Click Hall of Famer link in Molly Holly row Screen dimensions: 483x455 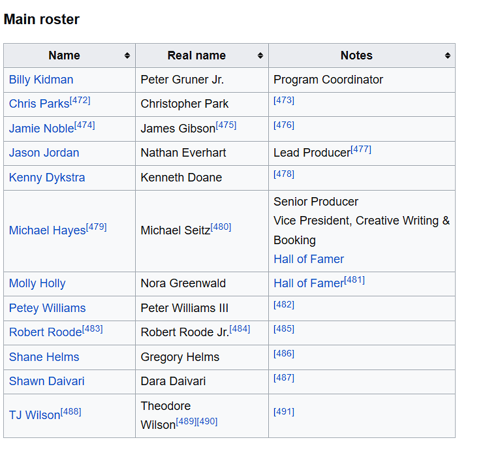[309, 283]
